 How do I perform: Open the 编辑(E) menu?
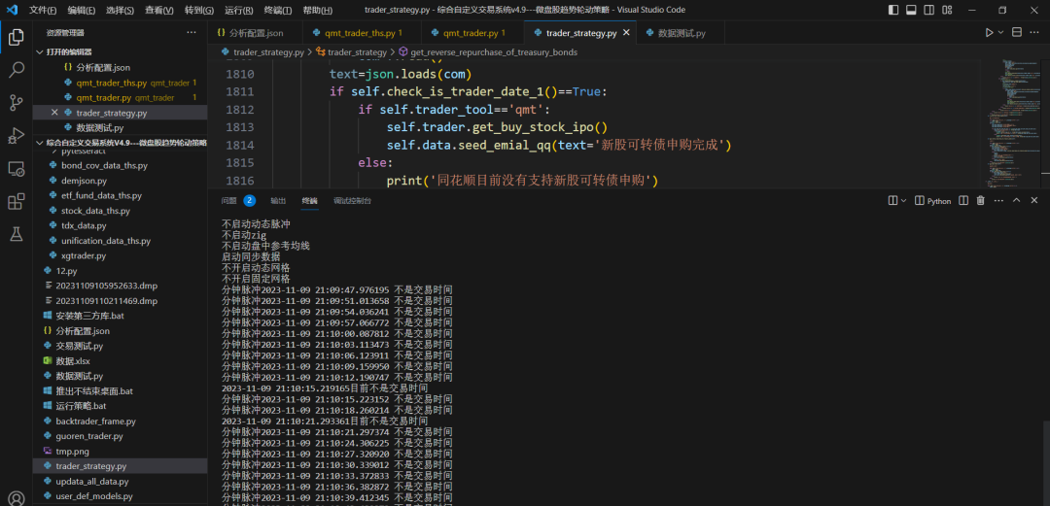[81, 10]
